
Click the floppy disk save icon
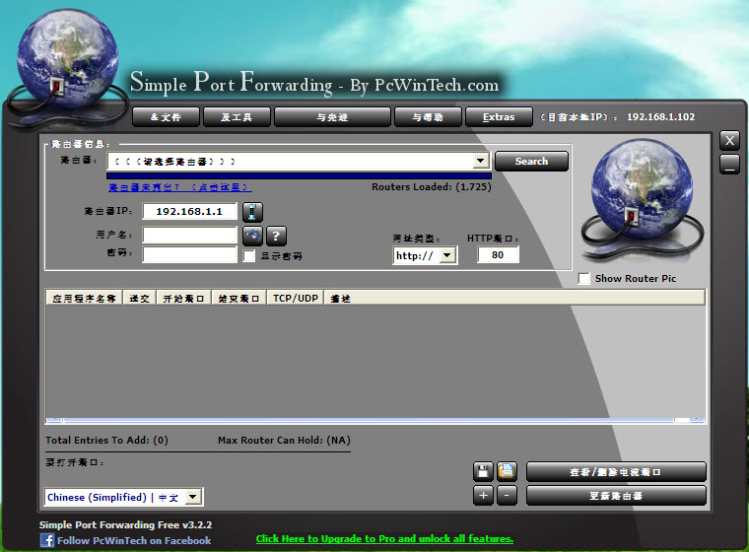pyautogui.click(x=483, y=472)
